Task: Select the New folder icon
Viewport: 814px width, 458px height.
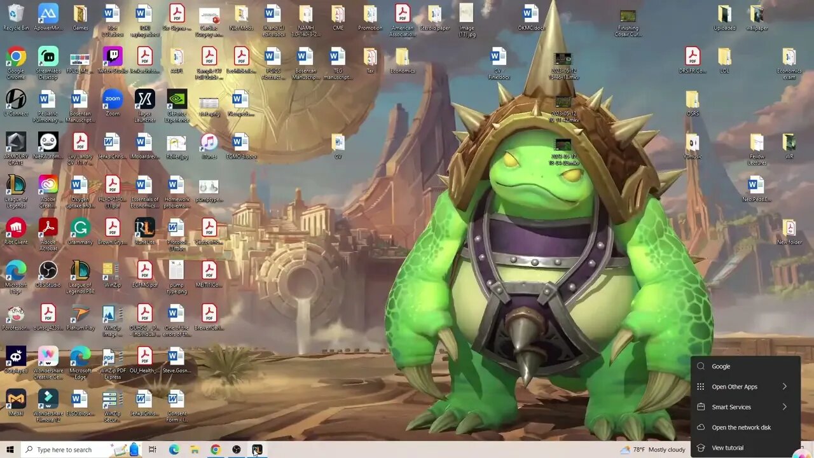Action: click(789, 231)
